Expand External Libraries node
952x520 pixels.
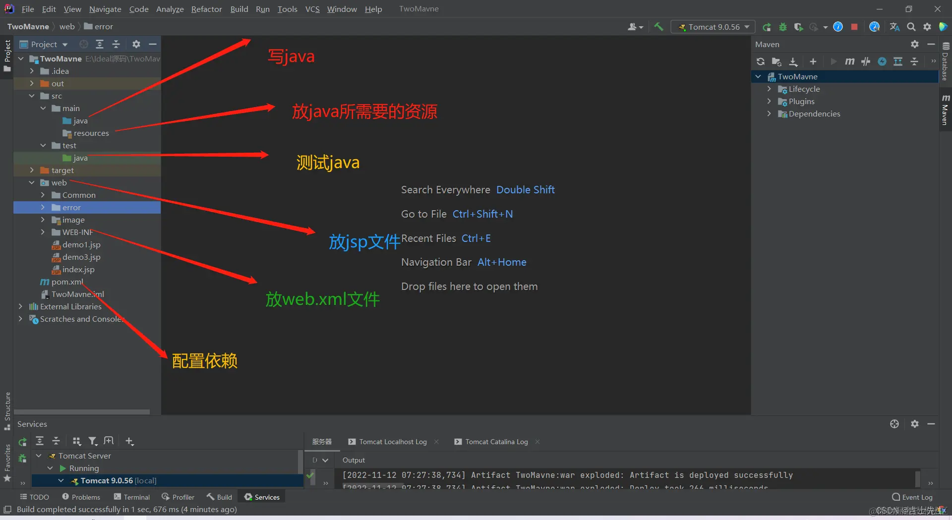[20, 306]
